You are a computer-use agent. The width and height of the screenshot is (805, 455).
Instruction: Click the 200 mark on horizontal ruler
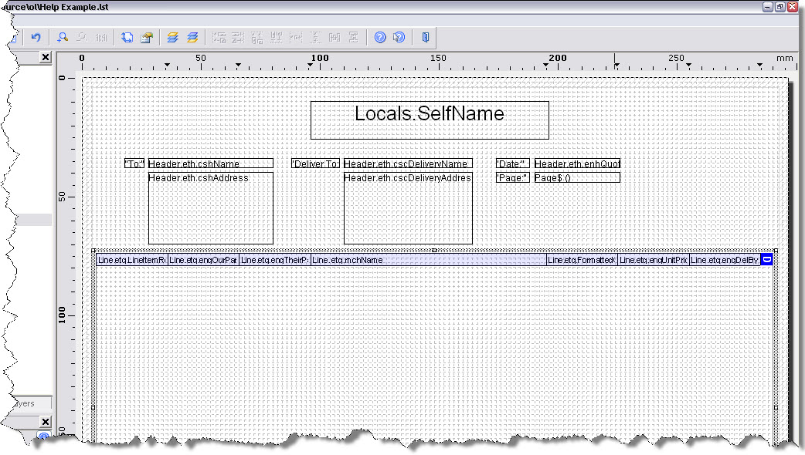(558, 58)
